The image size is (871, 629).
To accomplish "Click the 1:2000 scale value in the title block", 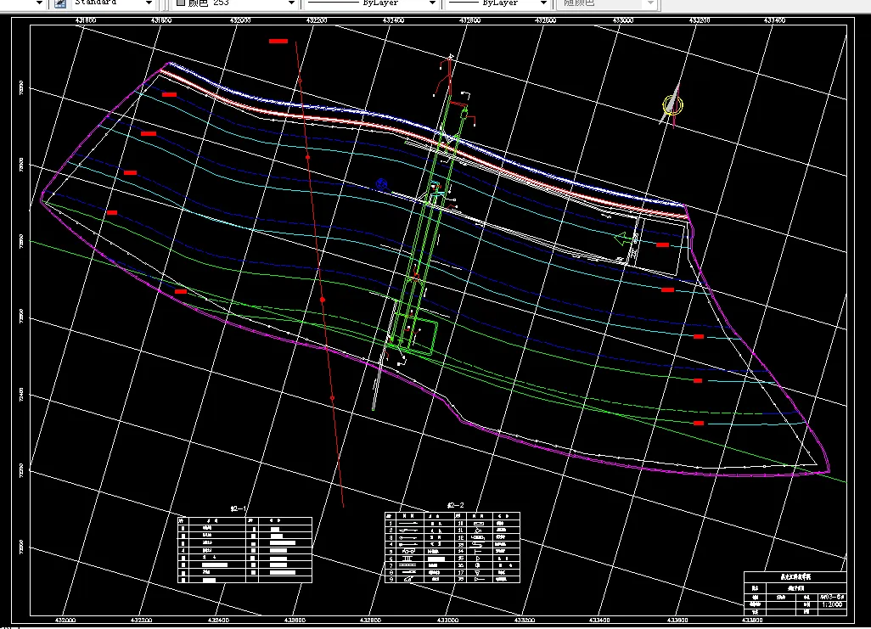I will 830,604.
